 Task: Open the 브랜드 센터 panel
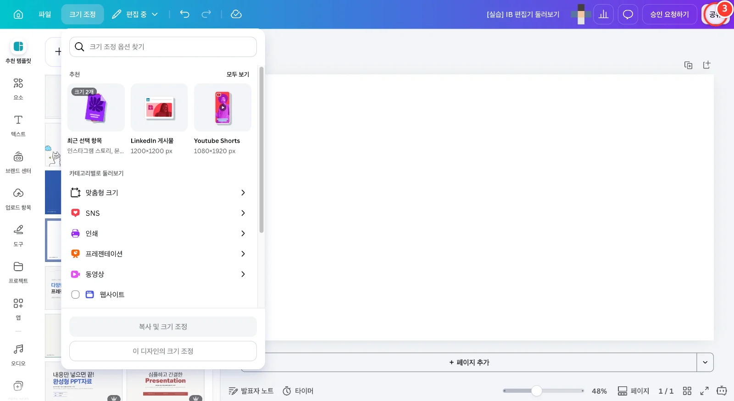click(x=18, y=162)
